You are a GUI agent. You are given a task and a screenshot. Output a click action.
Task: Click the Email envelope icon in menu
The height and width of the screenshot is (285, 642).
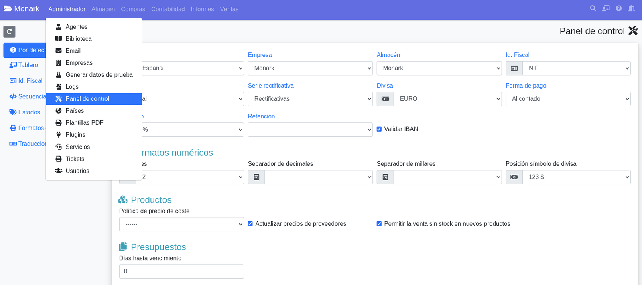click(59, 51)
